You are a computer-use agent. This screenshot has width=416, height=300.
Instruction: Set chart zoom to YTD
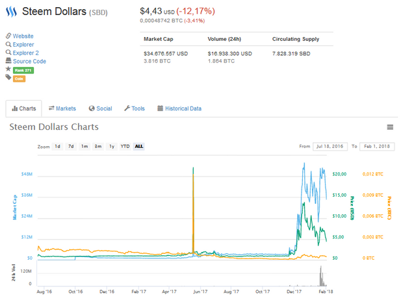(125, 146)
